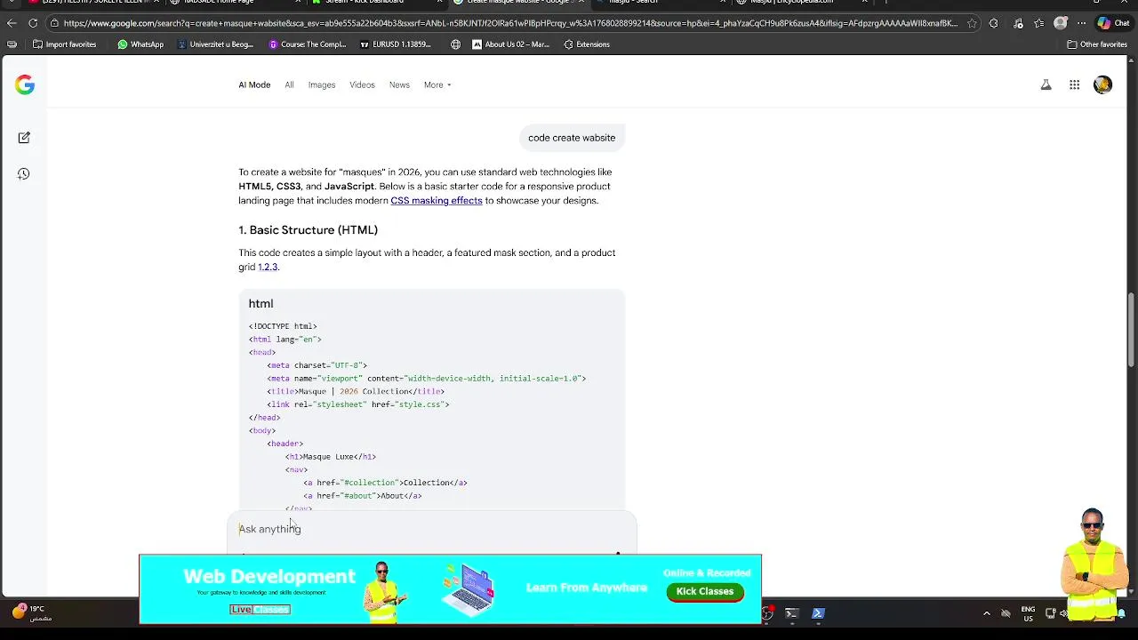
Task: Click Live Classes label in banner
Action: point(260,610)
